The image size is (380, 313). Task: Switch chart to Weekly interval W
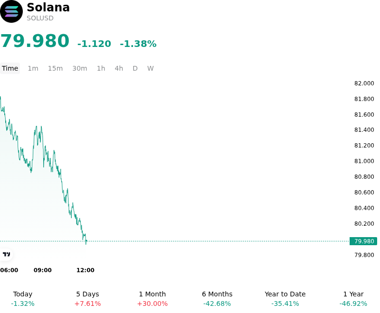150,68
